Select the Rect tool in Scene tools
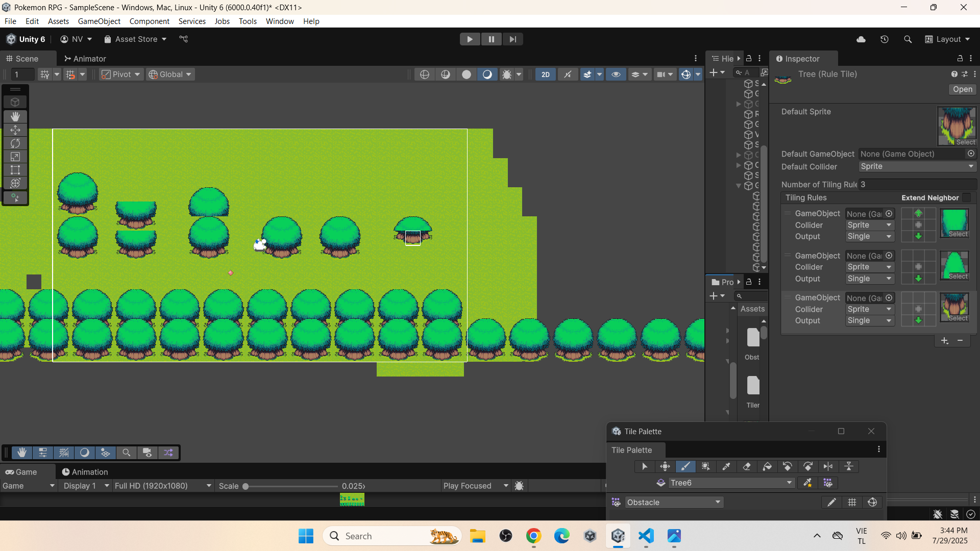This screenshot has height=551, width=980. [x=15, y=170]
